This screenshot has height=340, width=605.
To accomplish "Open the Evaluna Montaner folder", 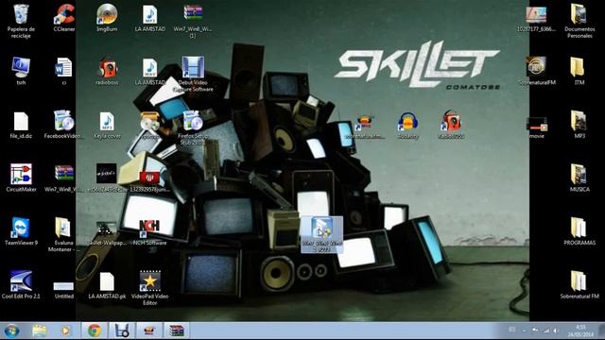I will click(x=64, y=234).
